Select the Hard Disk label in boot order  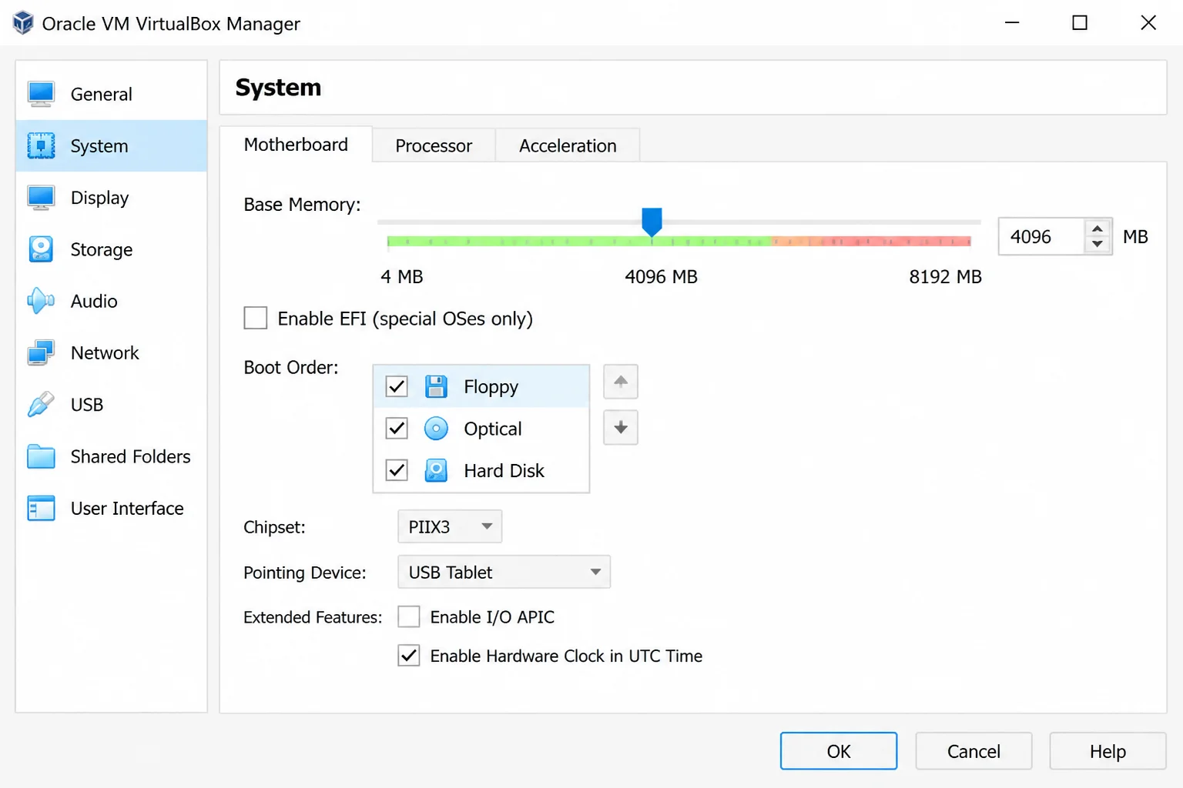click(504, 470)
